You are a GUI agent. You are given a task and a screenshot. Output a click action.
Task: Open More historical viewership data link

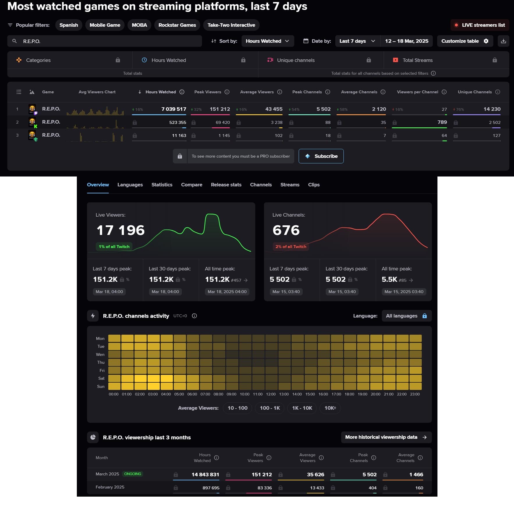(386, 437)
